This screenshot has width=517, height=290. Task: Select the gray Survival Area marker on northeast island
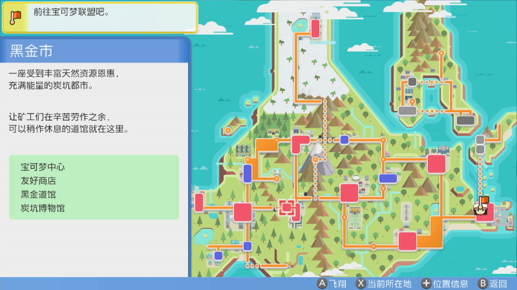tap(412, 82)
